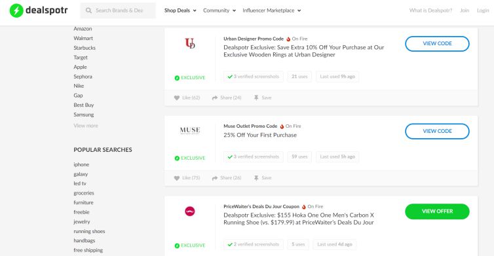Image resolution: width=494 pixels, height=256 pixels.
Task: Click the Exclusive badge icon on Urban Designer deal
Action: click(x=177, y=78)
